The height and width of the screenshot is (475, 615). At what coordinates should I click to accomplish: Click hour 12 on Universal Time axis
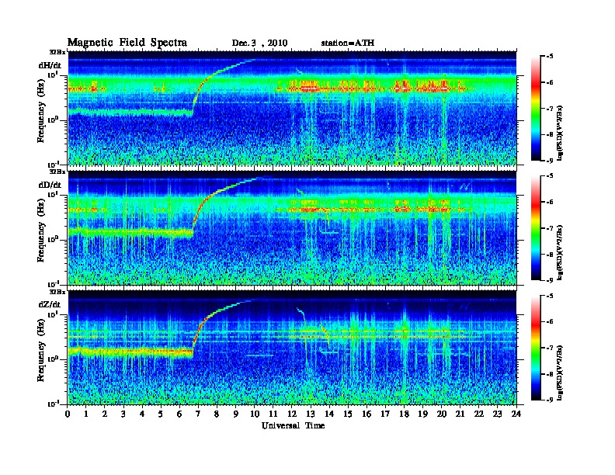tap(292, 414)
